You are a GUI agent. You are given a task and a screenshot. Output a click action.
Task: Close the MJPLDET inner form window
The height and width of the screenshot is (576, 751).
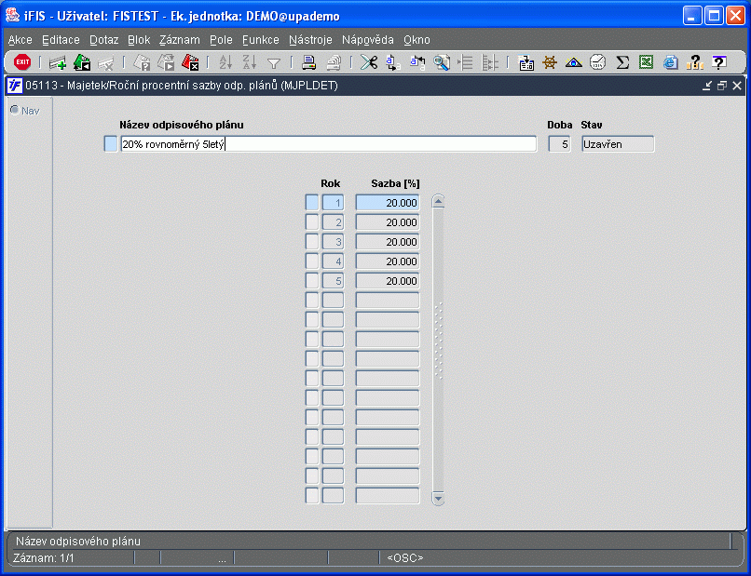click(737, 86)
